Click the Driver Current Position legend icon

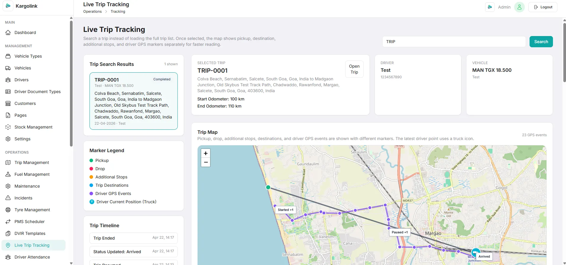click(92, 202)
